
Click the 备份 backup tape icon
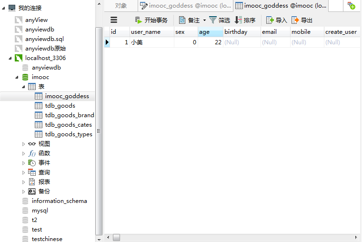click(32, 192)
